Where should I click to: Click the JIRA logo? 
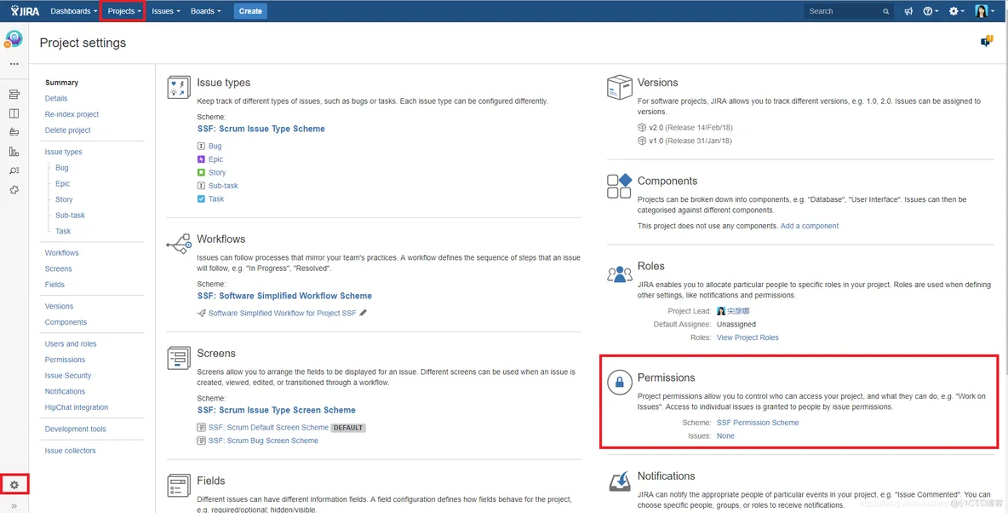(25, 11)
